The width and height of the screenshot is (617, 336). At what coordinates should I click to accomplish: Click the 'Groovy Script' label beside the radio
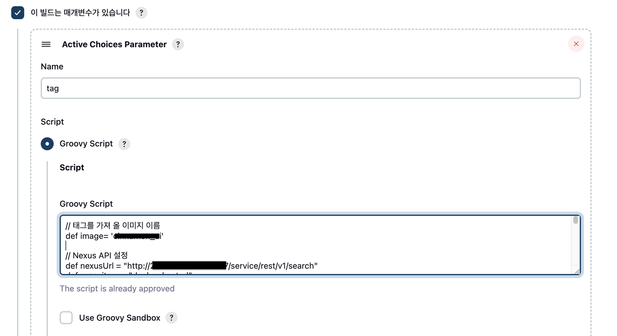[x=86, y=144]
